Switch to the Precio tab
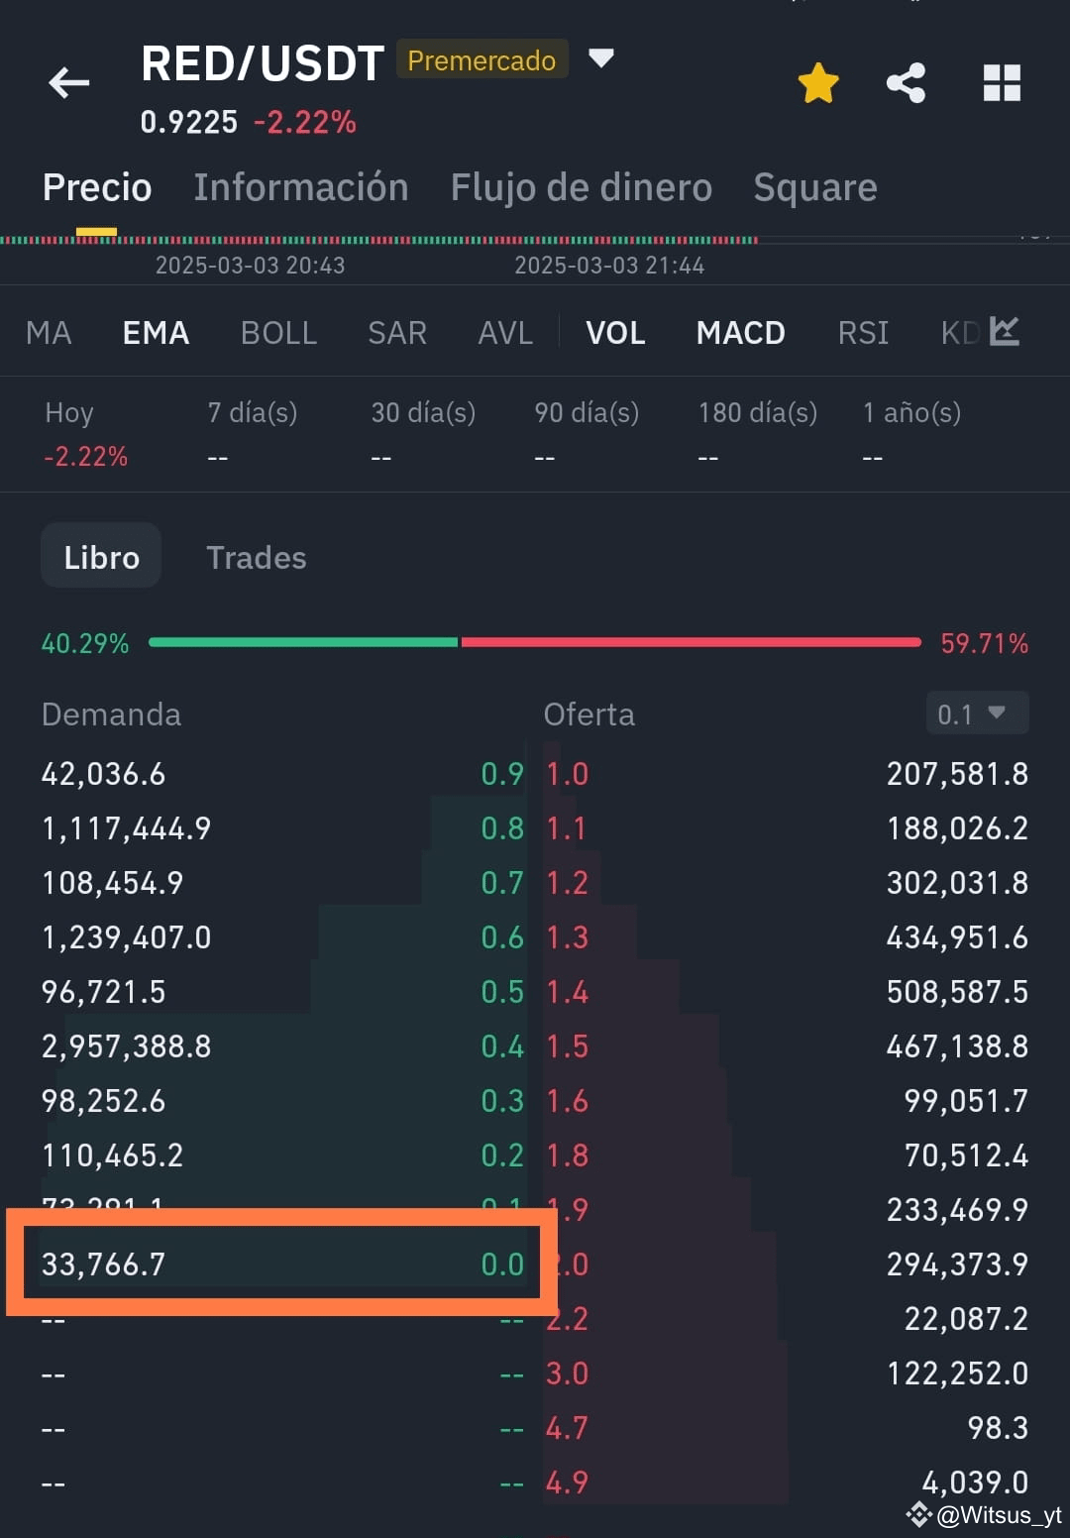Image resolution: width=1070 pixels, height=1538 pixels. click(x=97, y=187)
